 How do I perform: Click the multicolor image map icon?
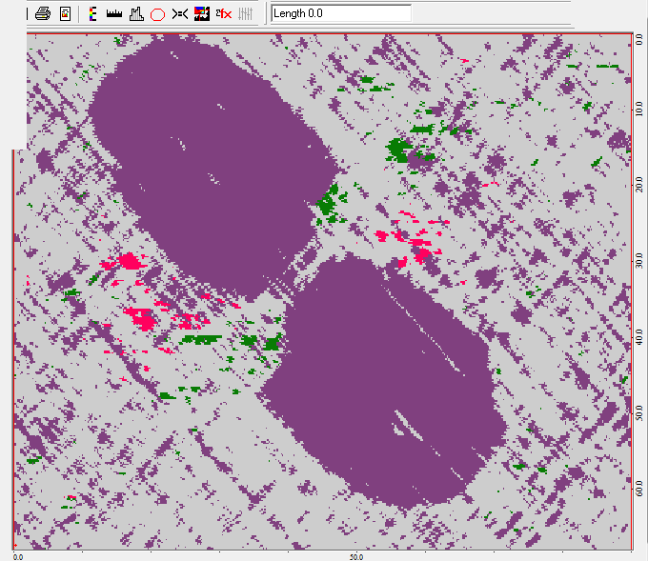(201, 14)
